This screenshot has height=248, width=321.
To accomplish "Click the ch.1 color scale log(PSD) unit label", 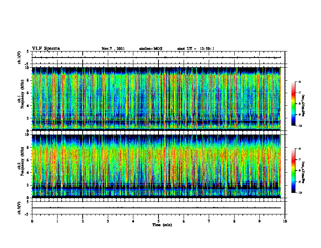I will coord(304,106).
